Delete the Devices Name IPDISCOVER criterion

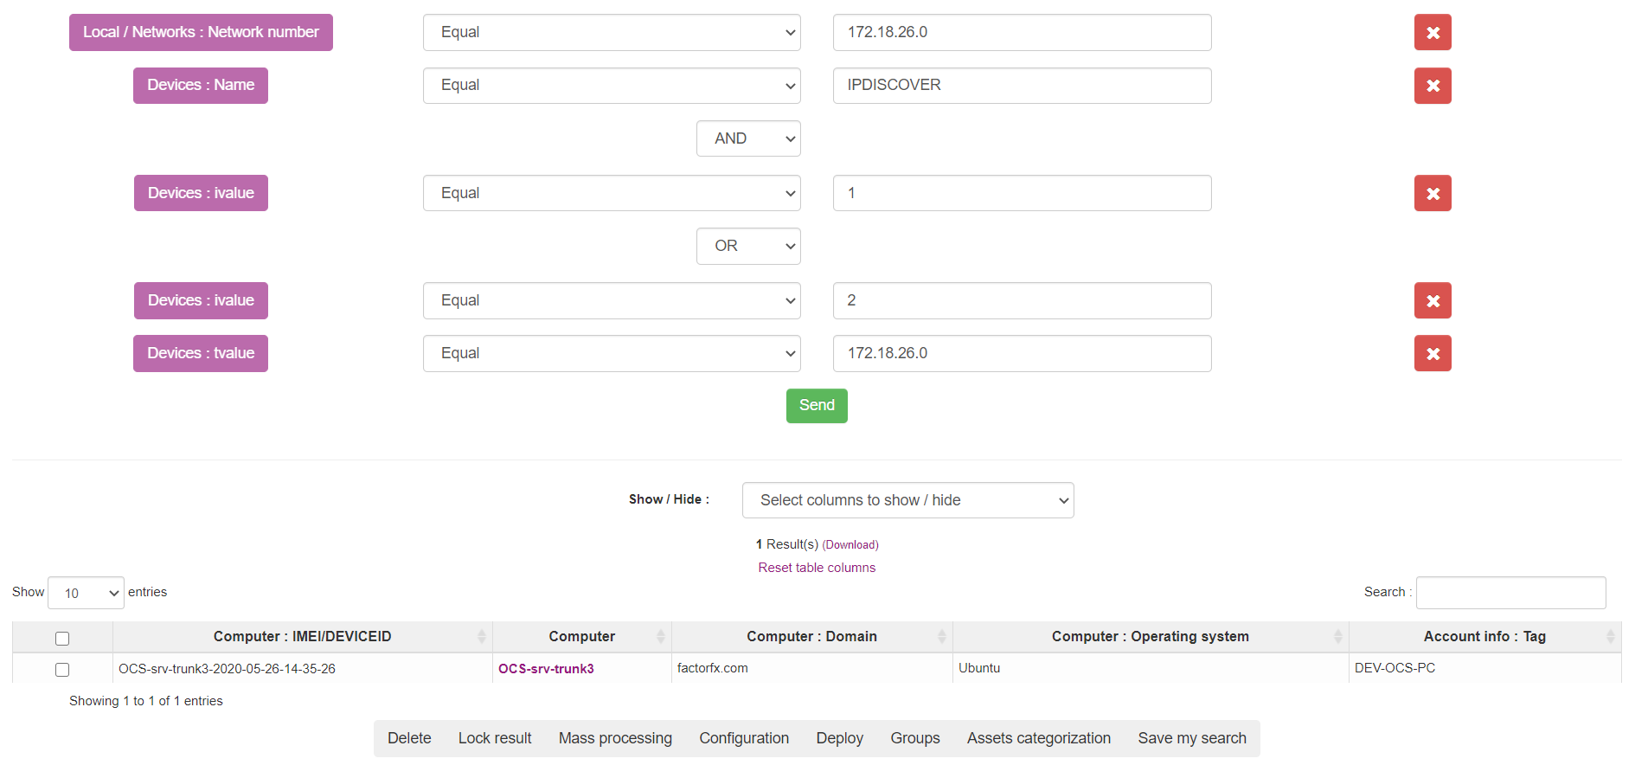1432,86
